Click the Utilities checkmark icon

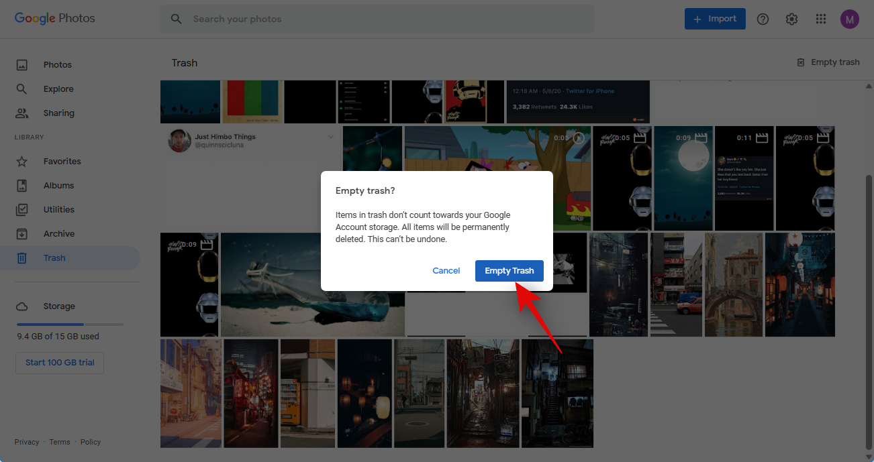[22, 210]
